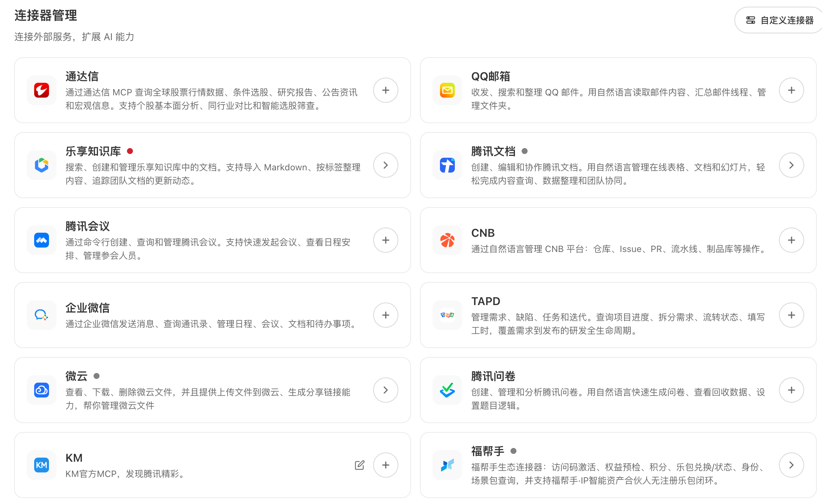822x504 pixels.
Task: Open 福帮手 details via chevron arrow
Action: [x=792, y=465]
